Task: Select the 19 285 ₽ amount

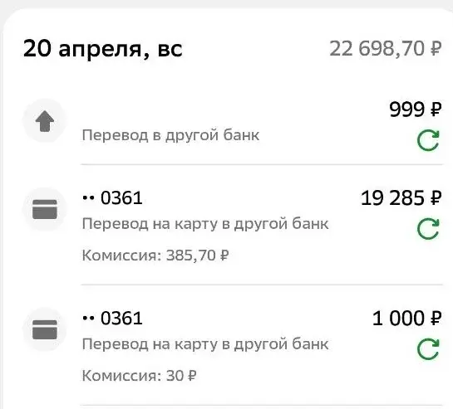Action: 401,198
